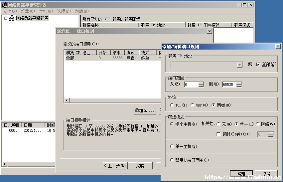Click 多重 mode cell in rule row
Screen dimensions: 283x182
click(145, 58)
